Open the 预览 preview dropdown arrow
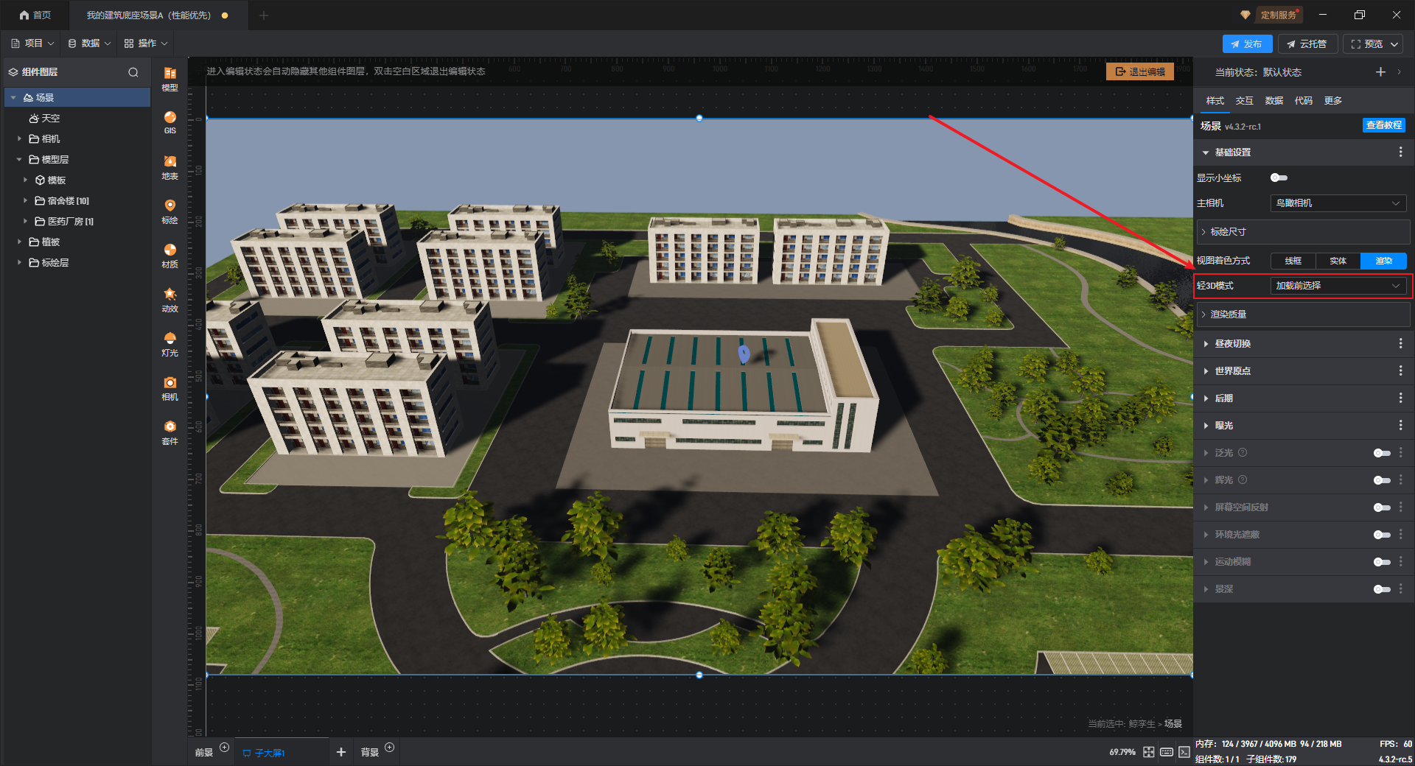The image size is (1415, 766). (x=1394, y=44)
